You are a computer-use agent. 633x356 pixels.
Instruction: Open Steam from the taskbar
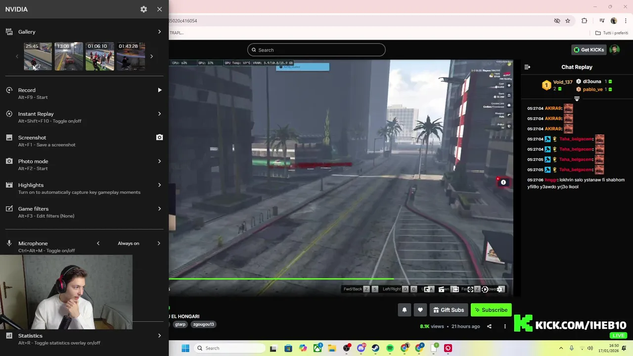point(375,348)
